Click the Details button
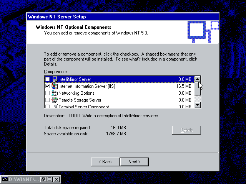 pos(186,130)
